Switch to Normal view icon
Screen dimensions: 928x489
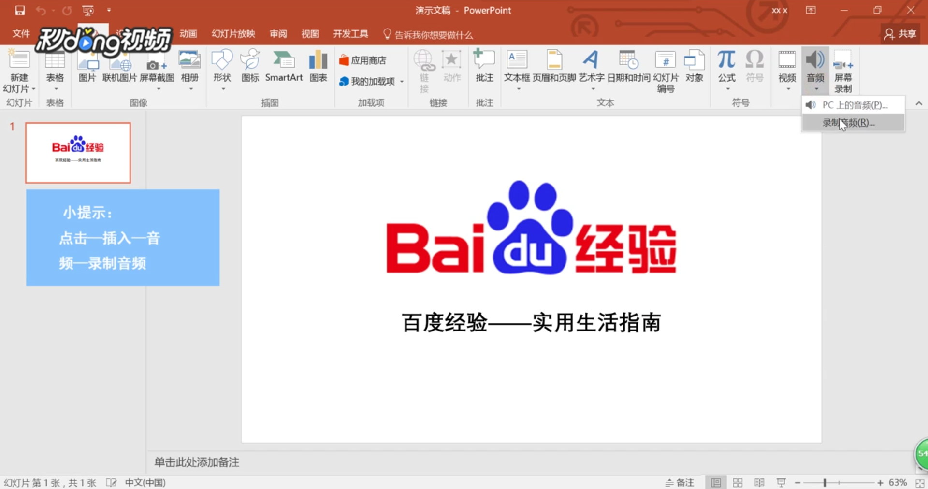pos(716,482)
